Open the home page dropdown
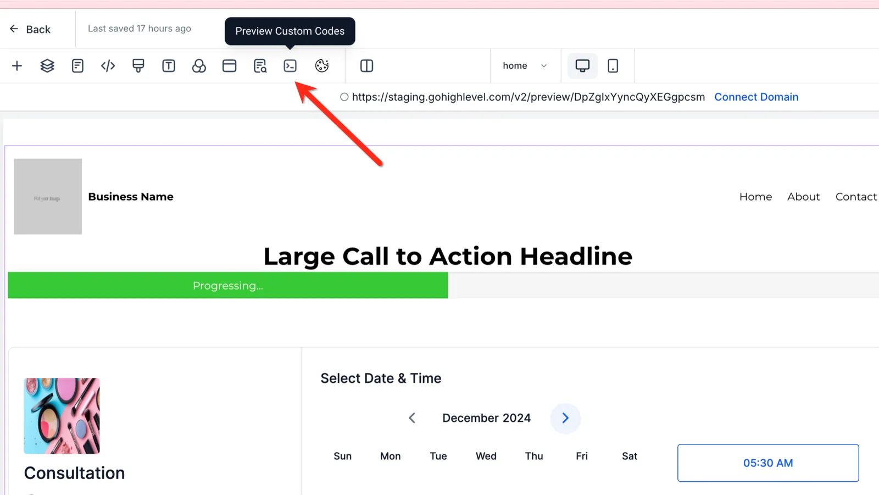The width and height of the screenshot is (879, 495). click(x=525, y=66)
